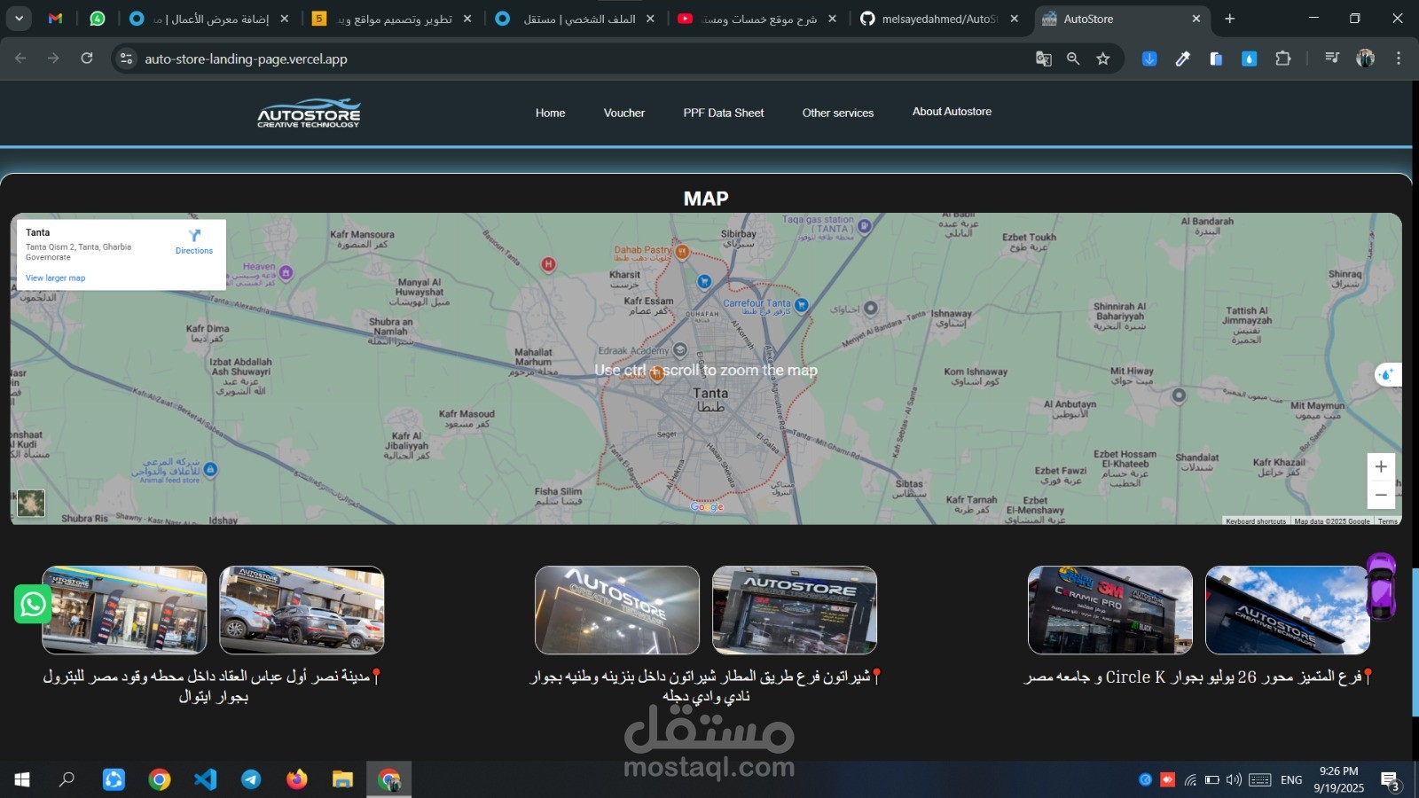Image resolution: width=1419 pixels, height=798 pixels.
Task: Select the Carrefour Tanta map marker
Action: [802, 305]
